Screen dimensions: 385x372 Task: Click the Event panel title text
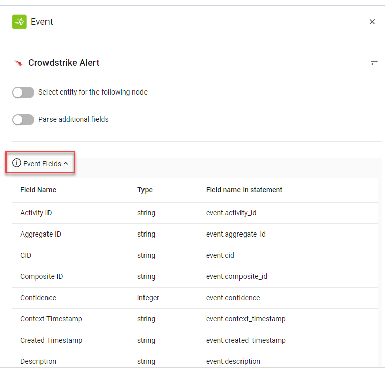(42, 22)
